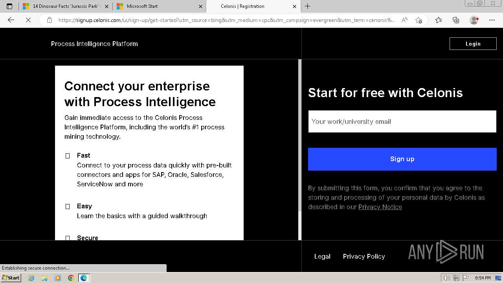Open the browser profile icon
The width and height of the screenshot is (503, 283).
coord(474,20)
